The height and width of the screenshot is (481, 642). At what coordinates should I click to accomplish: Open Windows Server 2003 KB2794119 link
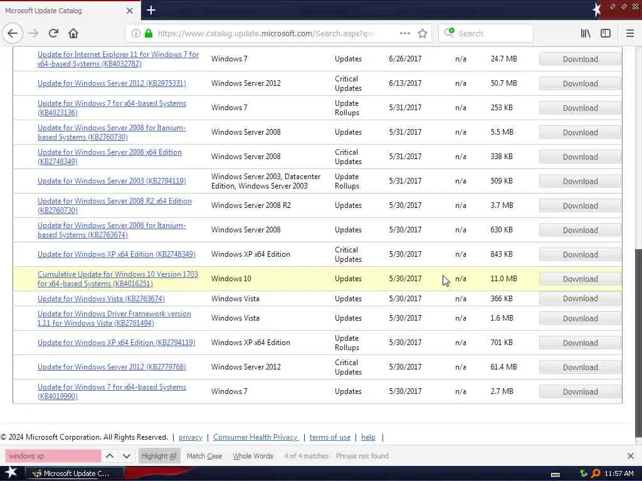pyautogui.click(x=112, y=181)
